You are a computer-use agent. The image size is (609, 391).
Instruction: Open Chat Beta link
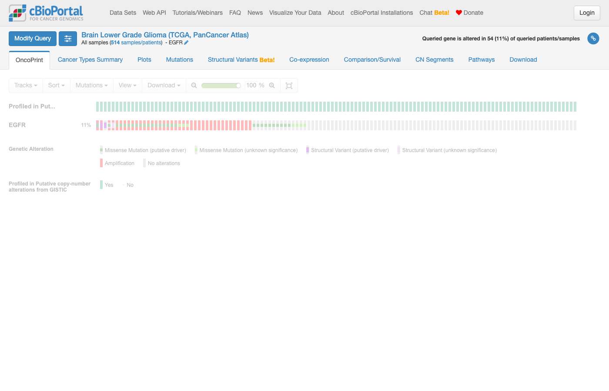pos(434,13)
